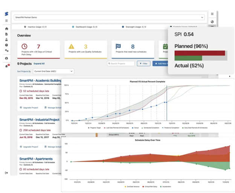Click vertical data date line in percent chart
The height and width of the screenshot is (193, 235).
[x=167, y=103]
